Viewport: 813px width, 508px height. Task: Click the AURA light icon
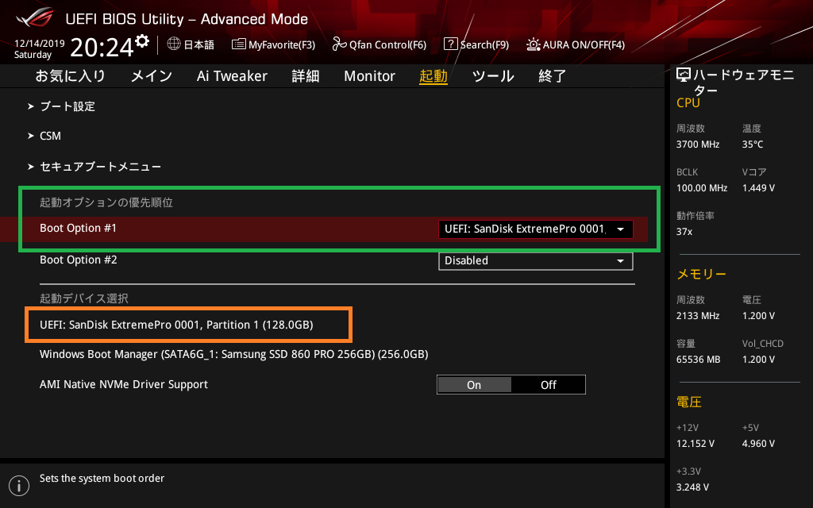pos(533,44)
